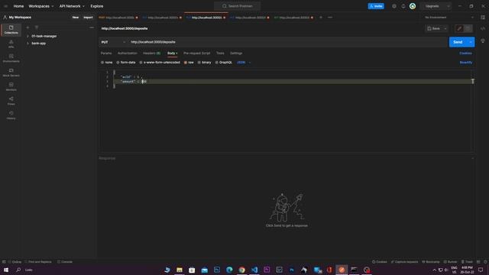Open the lightbulb info icon in the right sidebar

(483, 40)
